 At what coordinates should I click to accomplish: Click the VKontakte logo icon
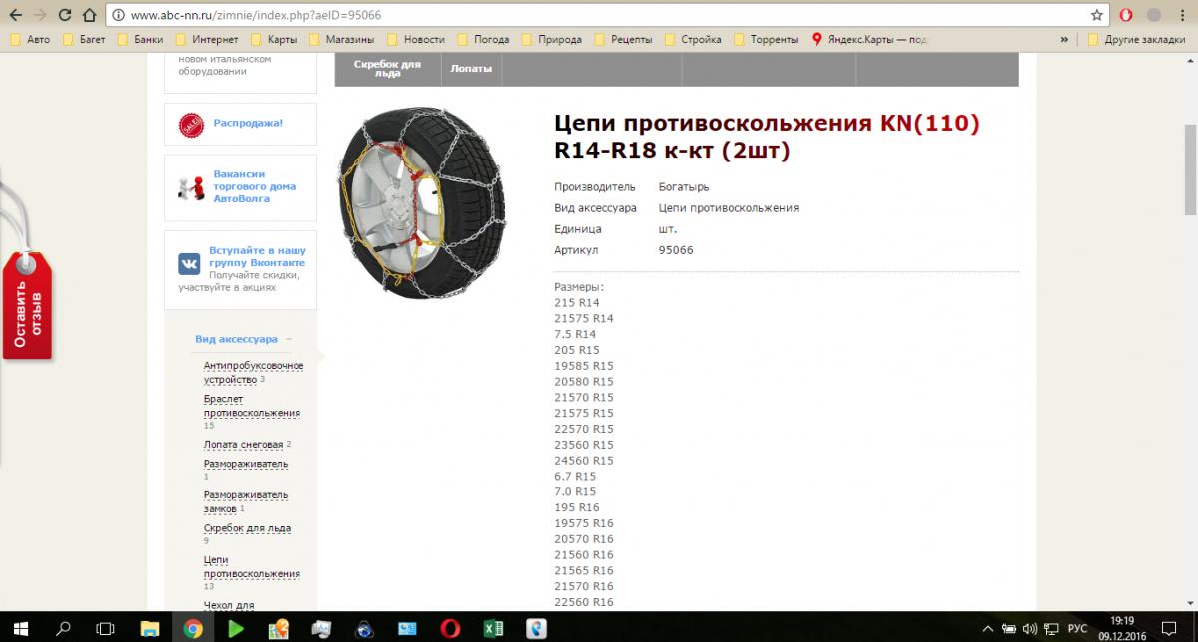[x=189, y=263]
